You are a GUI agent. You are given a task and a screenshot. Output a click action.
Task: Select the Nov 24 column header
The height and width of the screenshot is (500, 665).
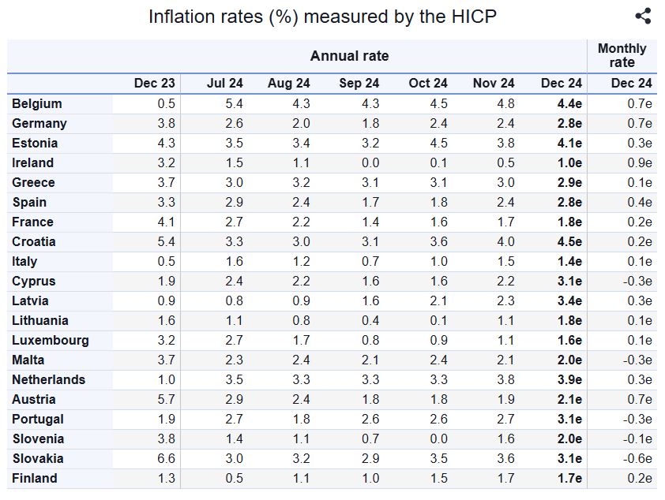tap(494, 83)
